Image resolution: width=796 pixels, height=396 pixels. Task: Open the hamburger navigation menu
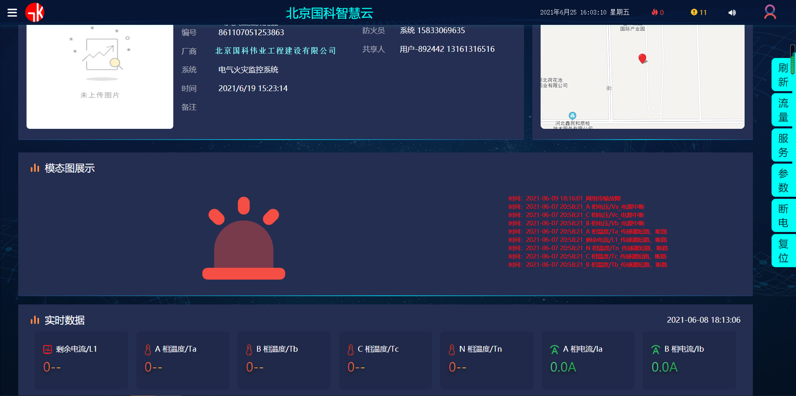point(12,12)
